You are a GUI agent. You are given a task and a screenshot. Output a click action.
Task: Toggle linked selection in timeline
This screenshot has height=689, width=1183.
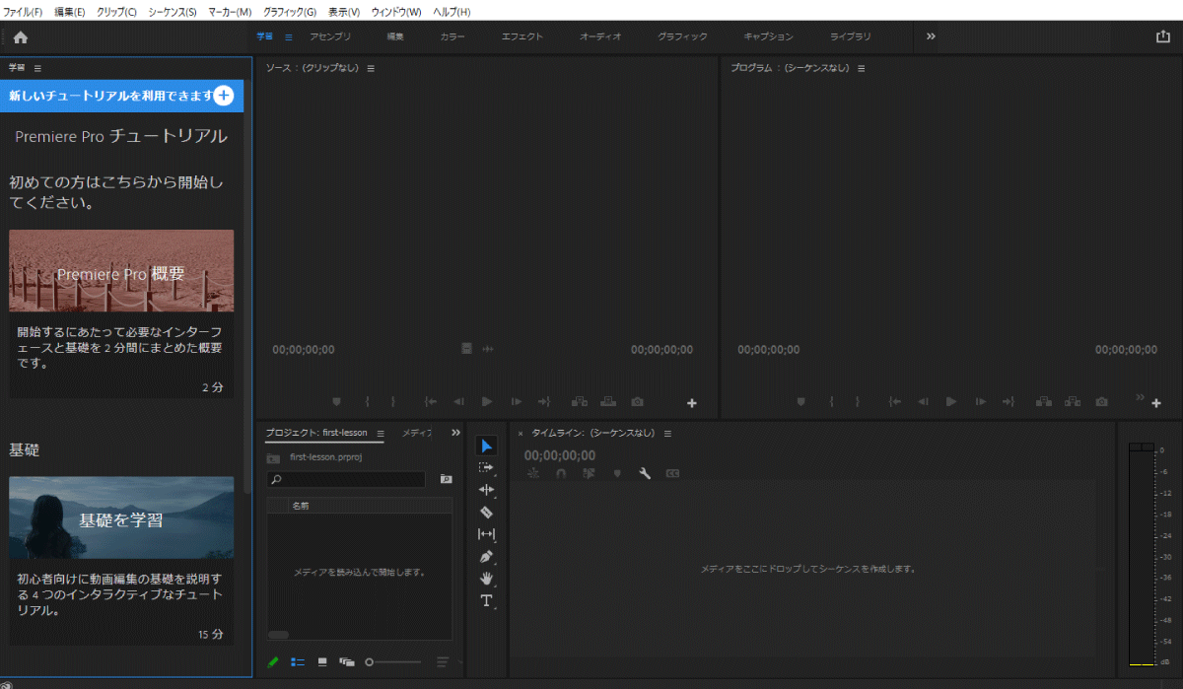(589, 474)
